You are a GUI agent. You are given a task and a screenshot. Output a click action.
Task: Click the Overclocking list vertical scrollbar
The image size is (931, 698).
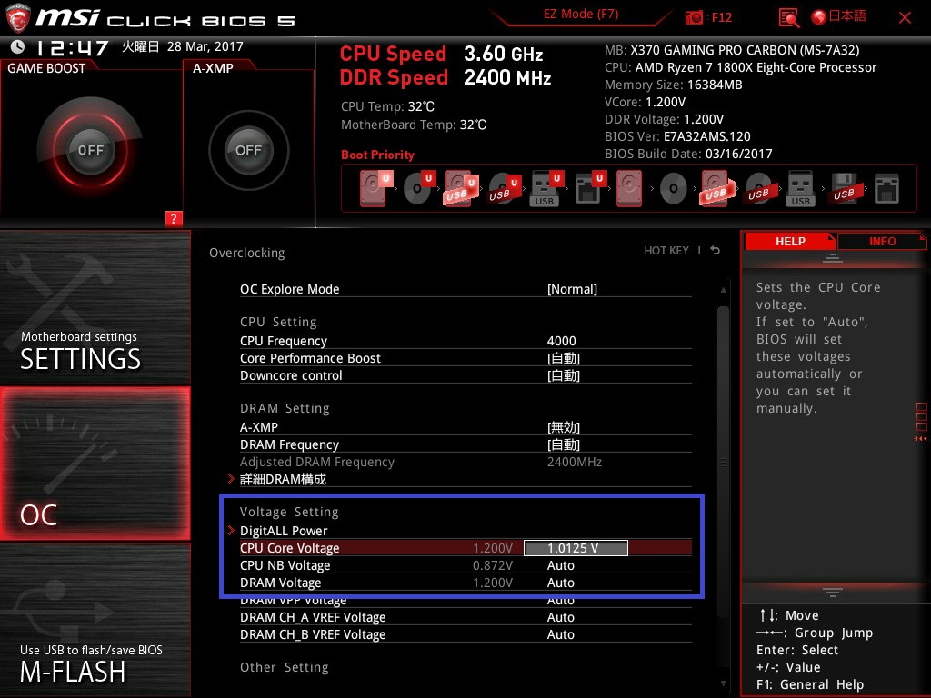pos(723,463)
